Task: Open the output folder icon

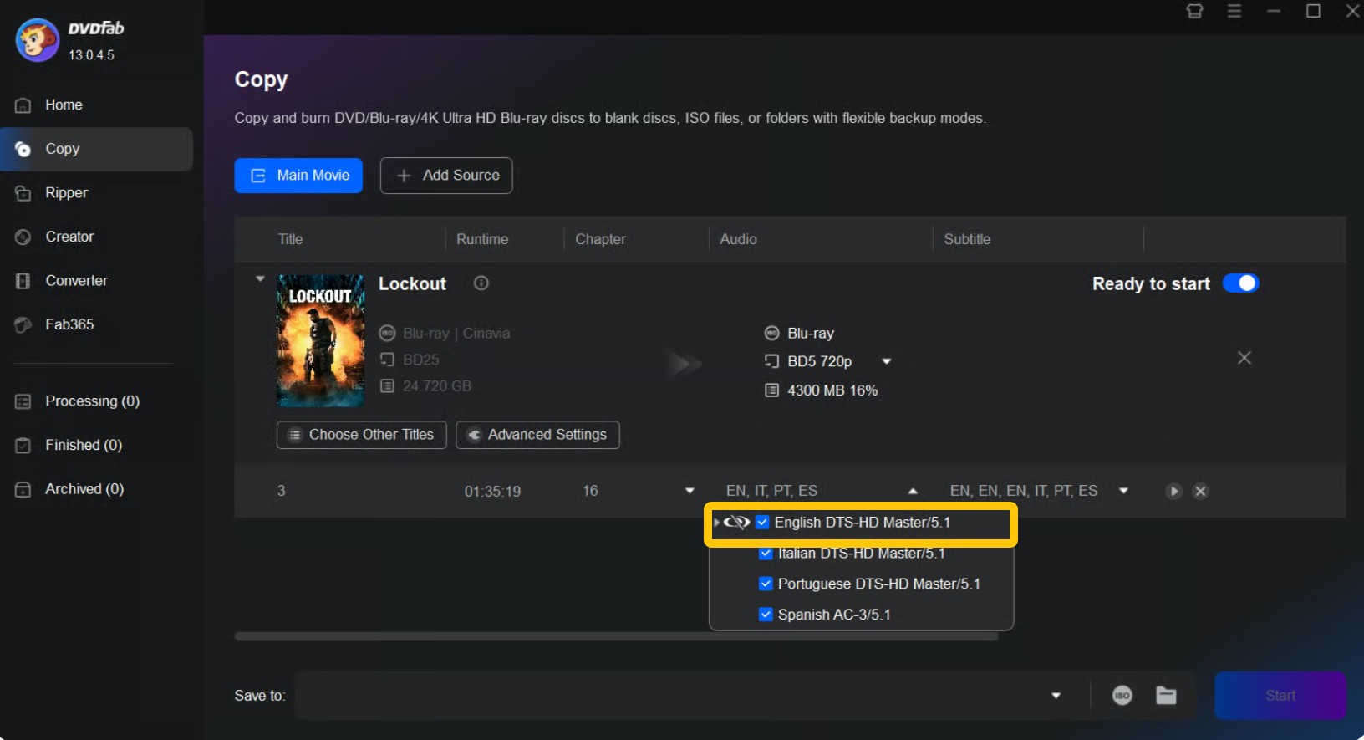Action: [1166, 696]
